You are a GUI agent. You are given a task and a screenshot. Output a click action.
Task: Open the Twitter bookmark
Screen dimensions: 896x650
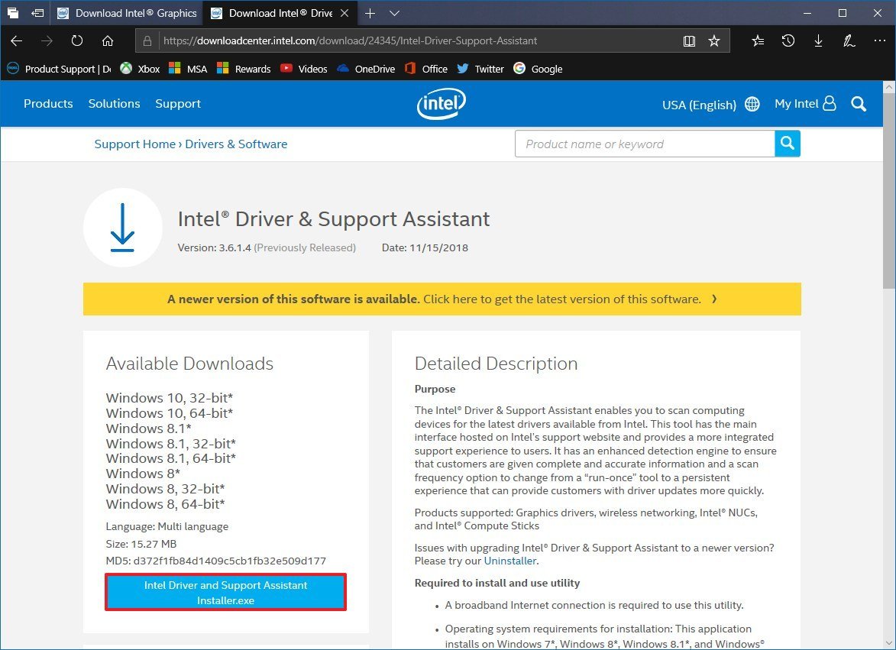[x=480, y=69]
